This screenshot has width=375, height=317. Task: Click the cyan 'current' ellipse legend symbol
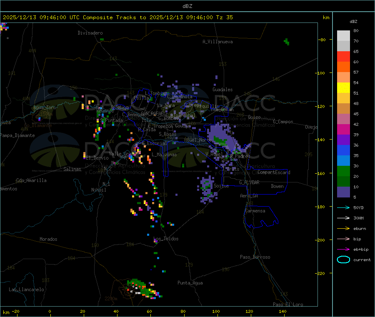343,260
